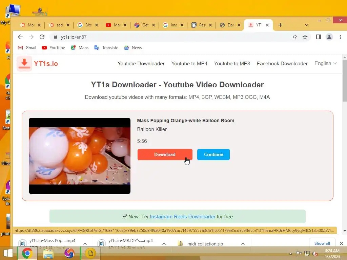Click the volume icon in system tray

tap(315, 254)
